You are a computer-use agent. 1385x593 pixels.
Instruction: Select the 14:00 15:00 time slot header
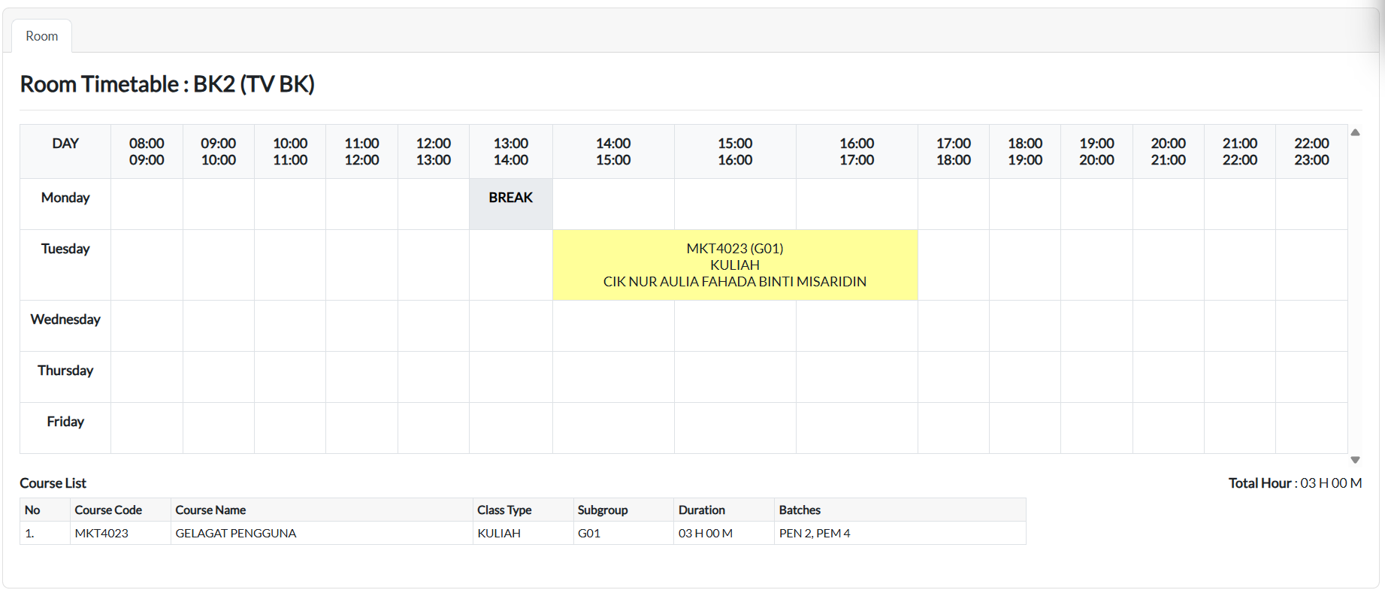pos(612,152)
